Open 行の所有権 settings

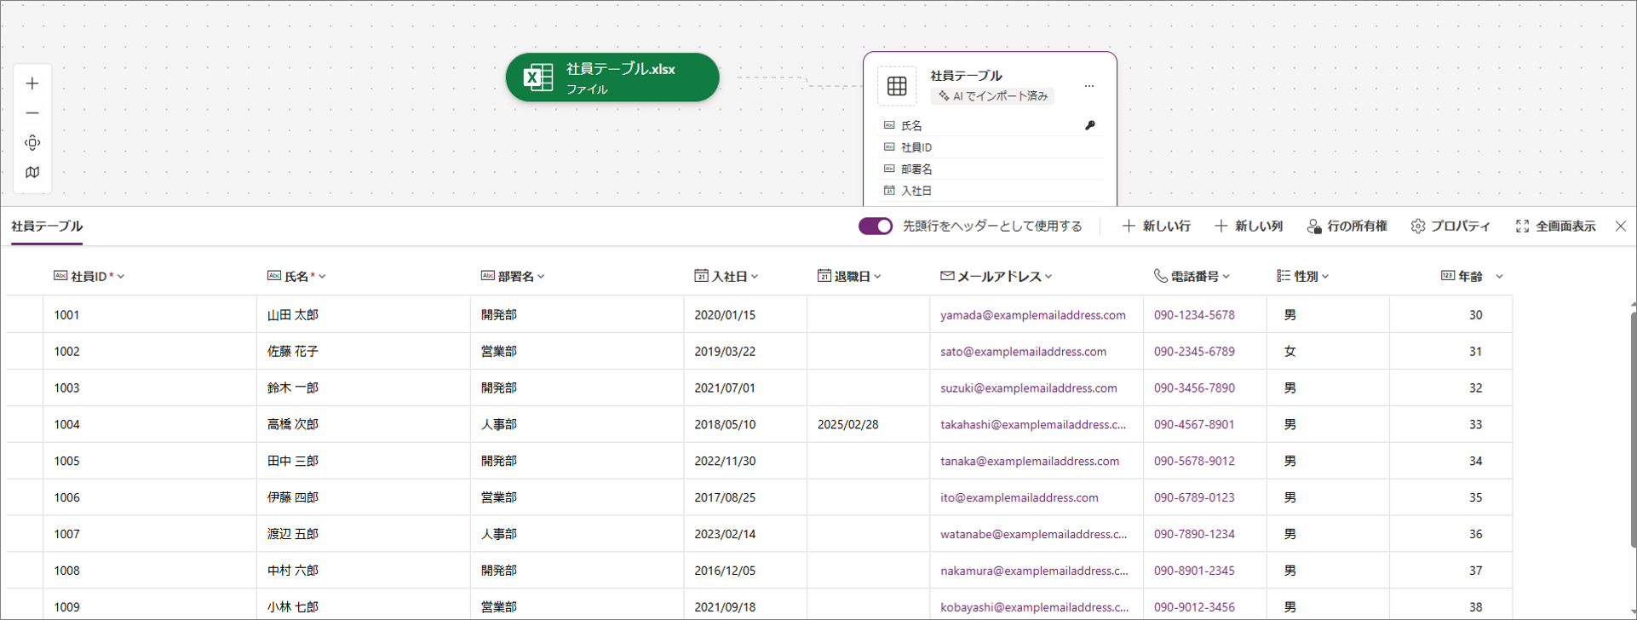pyautogui.click(x=1347, y=227)
